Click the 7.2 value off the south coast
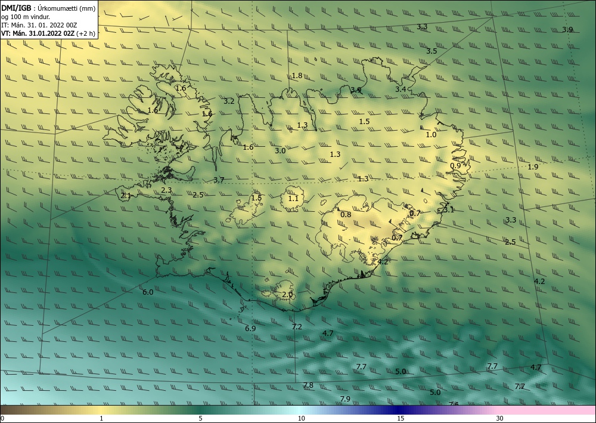The height and width of the screenshot is (423, 596). pyautogui.click(x=297, y=327)
